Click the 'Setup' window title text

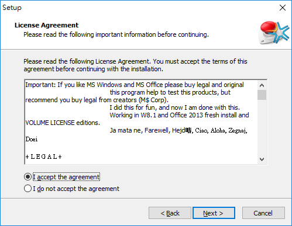tap(12, 8)
